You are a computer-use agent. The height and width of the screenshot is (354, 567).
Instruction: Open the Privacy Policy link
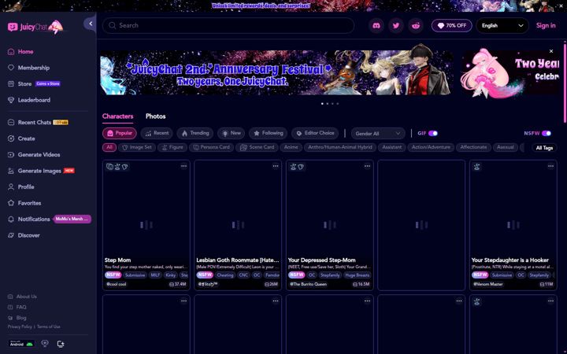(x=20, y=326)
